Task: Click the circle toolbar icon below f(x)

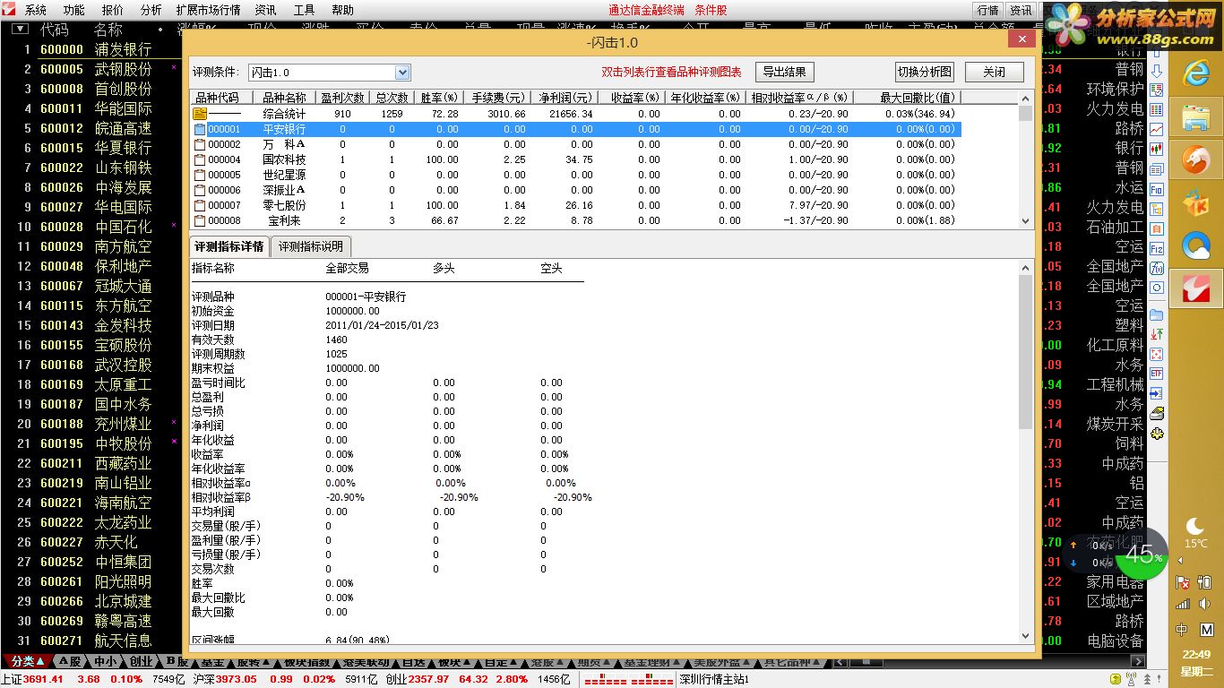Action: [x=1157, y=288]
